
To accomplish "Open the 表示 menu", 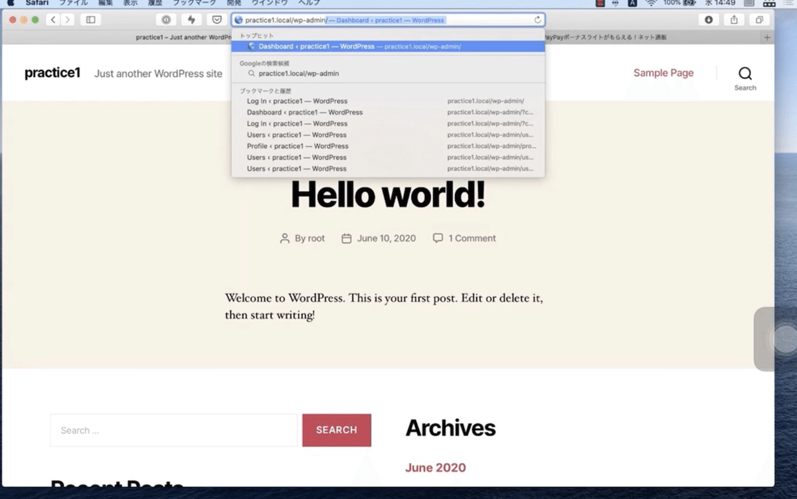I will click(x=131, y=3).
